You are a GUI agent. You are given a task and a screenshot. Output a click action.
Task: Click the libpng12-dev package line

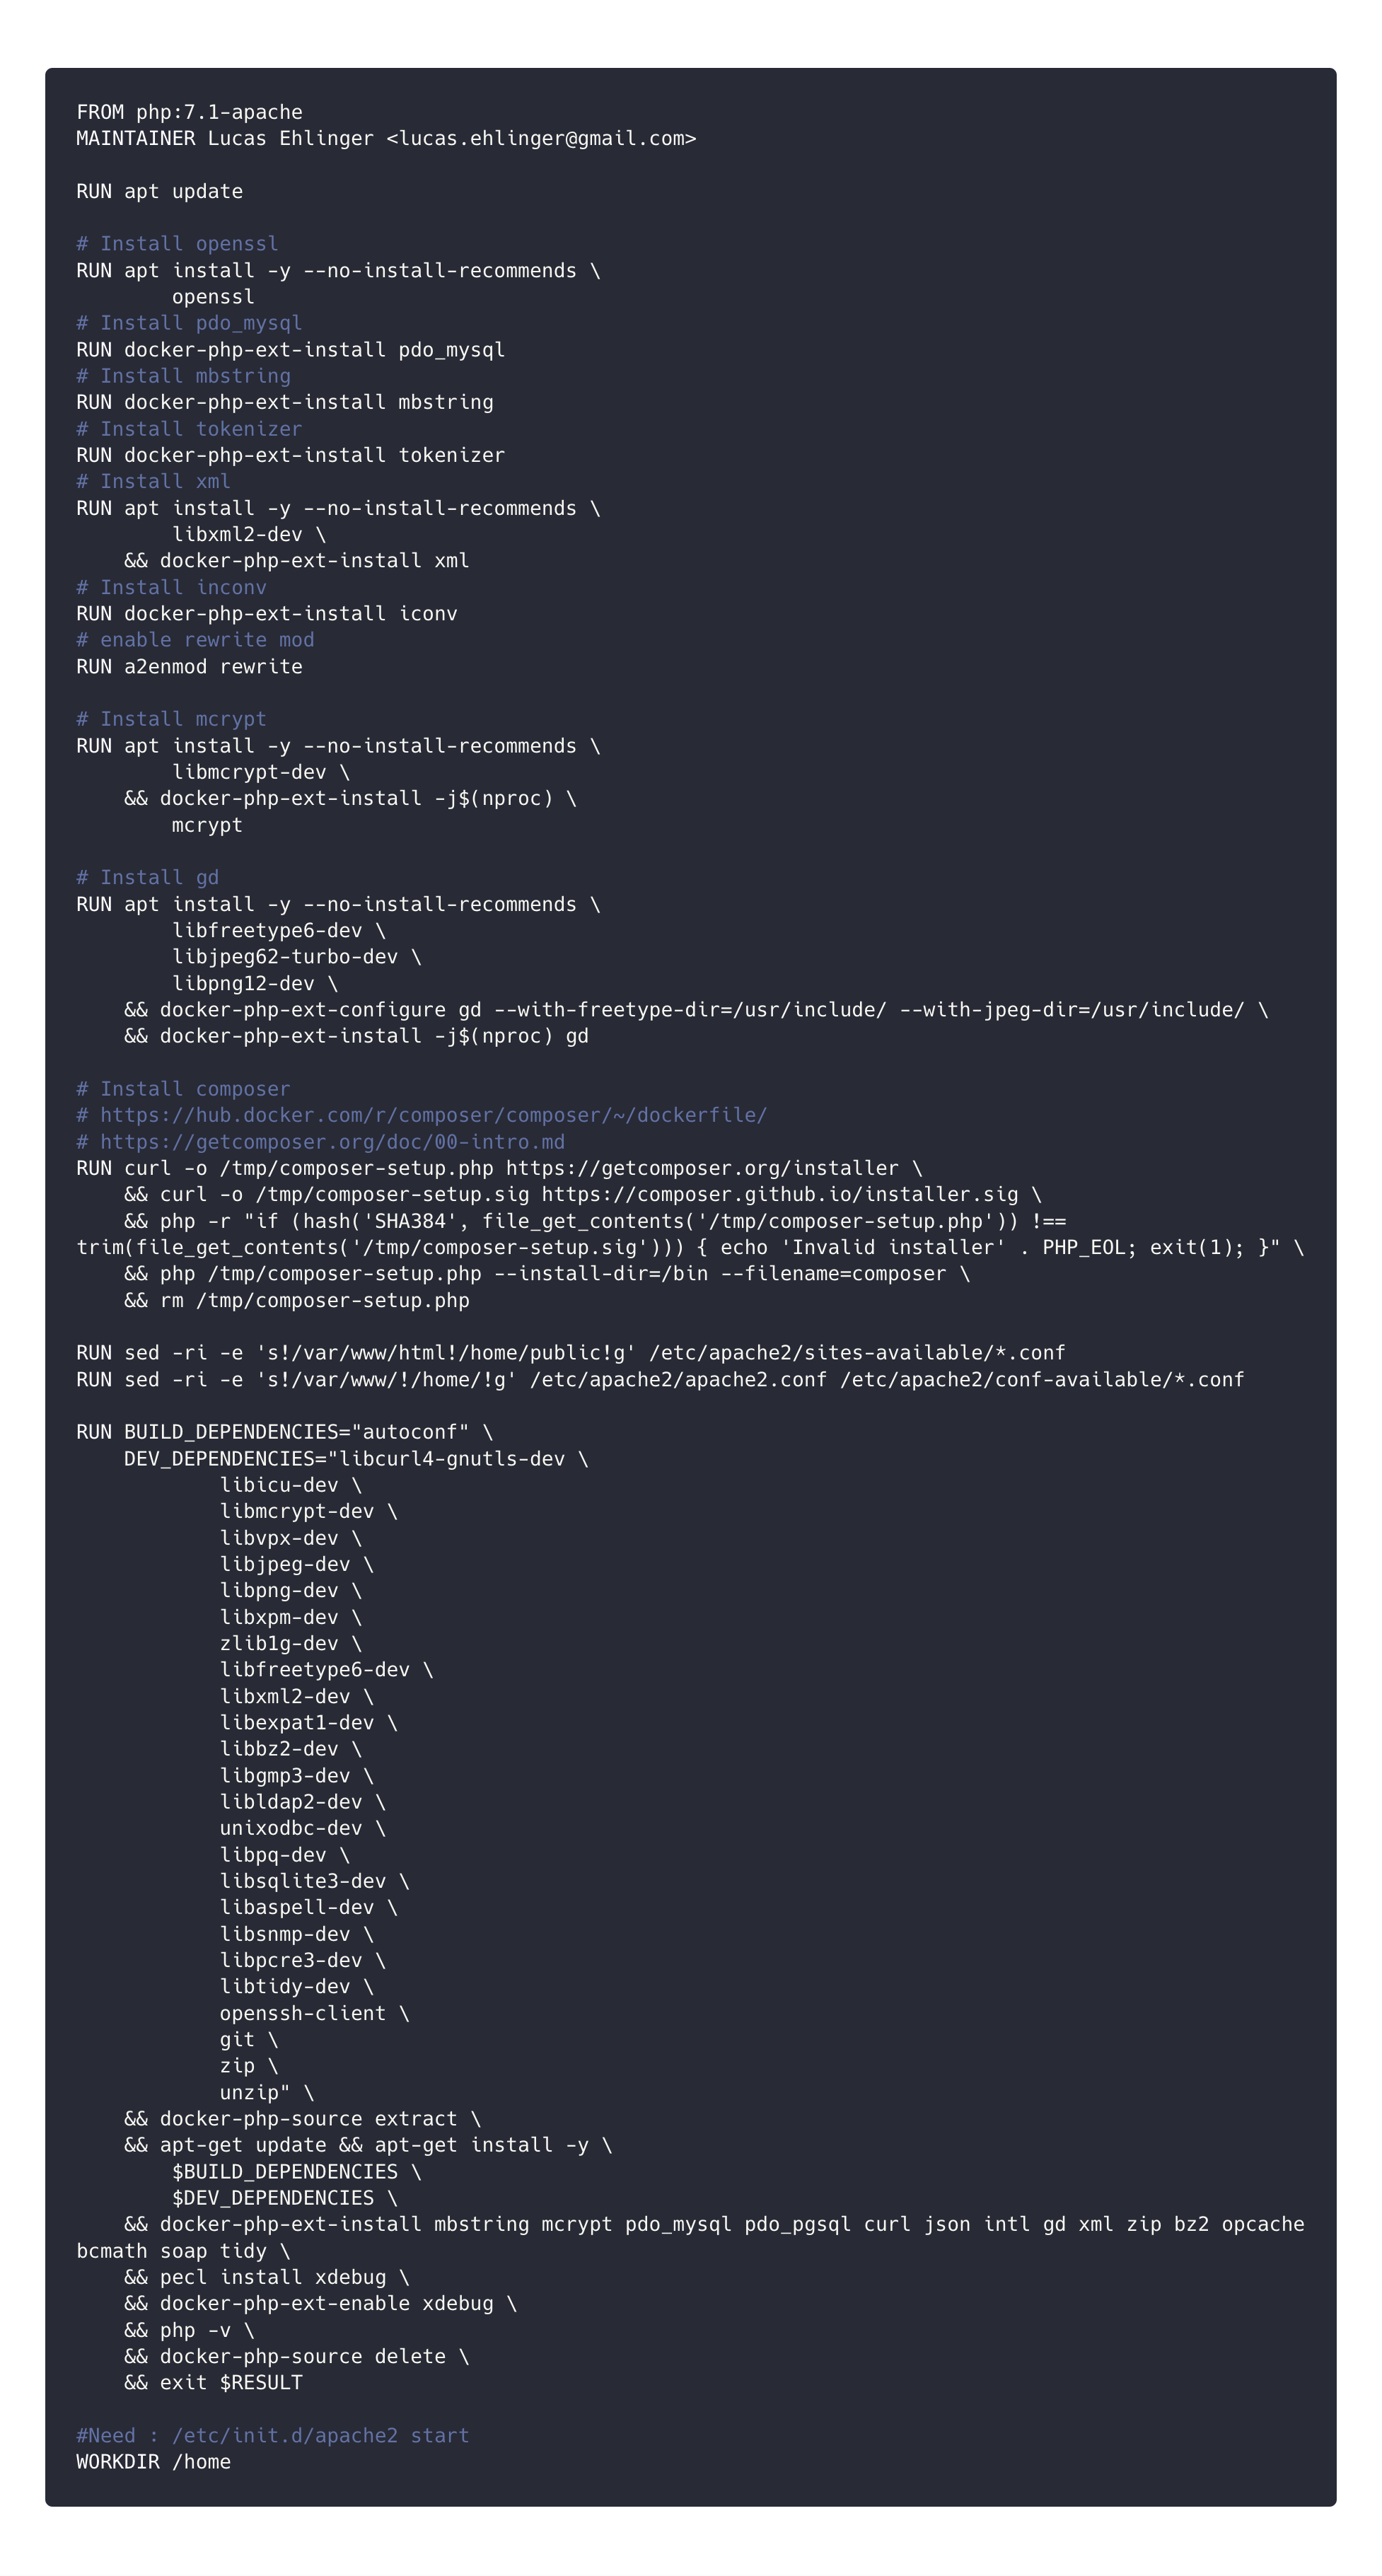pyautogui.click(x=254, y=984)
